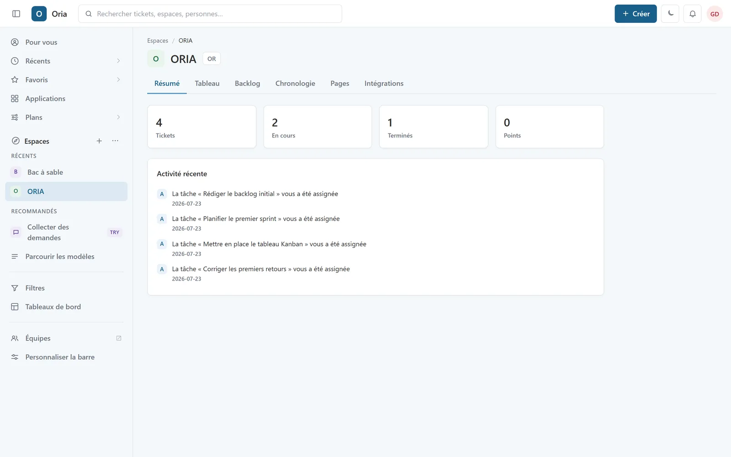731x457 pixels.
Task: Switch to the Tableau tab
Action: [x=207, y=83]
